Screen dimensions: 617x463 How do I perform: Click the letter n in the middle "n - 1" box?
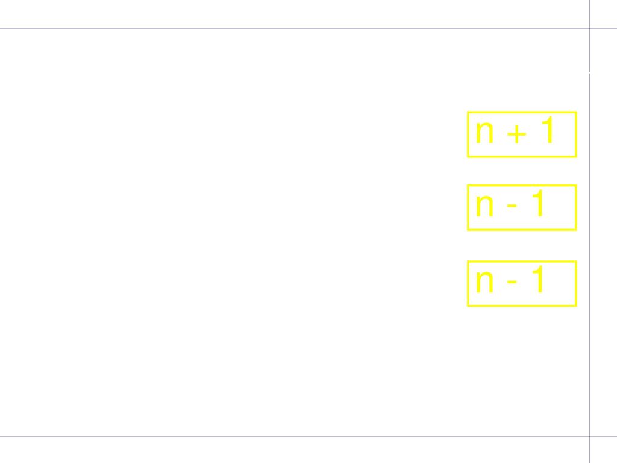coord(484,206)
